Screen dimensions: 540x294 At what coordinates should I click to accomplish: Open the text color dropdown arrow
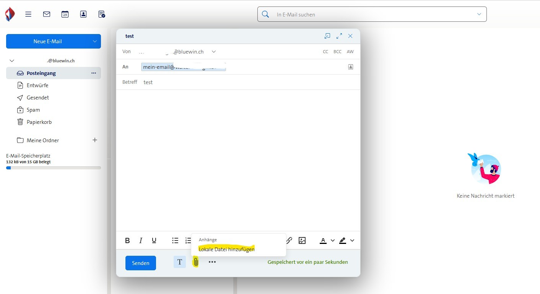click(332, 240)
